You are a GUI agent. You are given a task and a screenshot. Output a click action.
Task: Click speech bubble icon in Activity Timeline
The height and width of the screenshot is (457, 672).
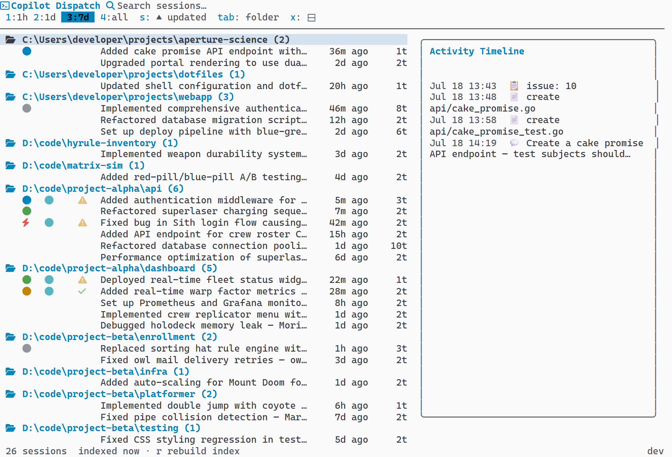click(x=514, y=143)
